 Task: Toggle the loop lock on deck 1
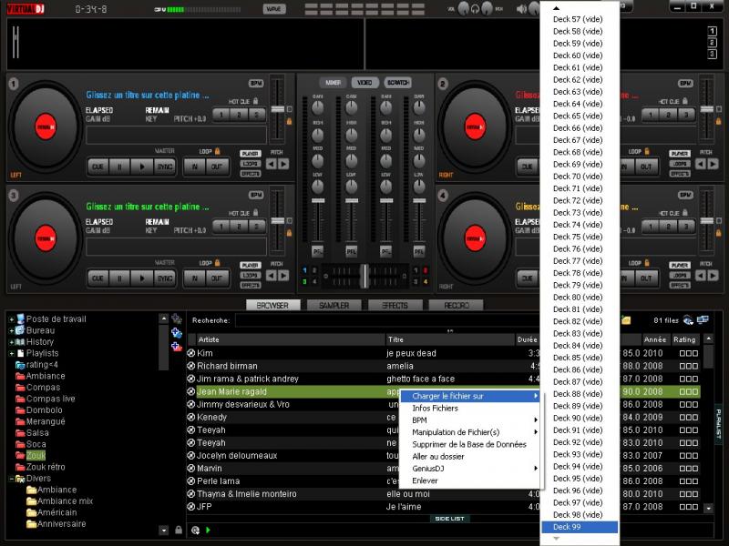coord(219,152)
